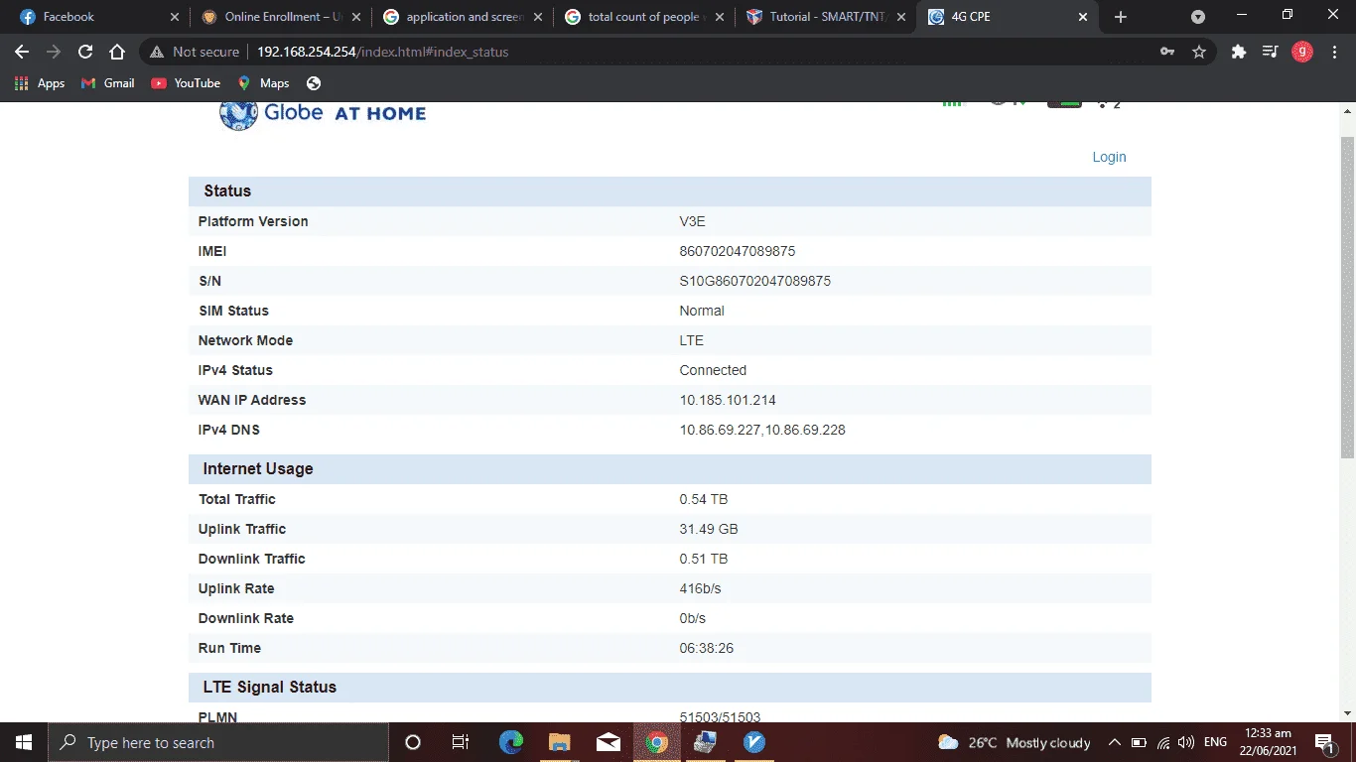This screenshot has height=762, width=1356.
Task: Open Task View on taskbar
Action: coord(461,742)
